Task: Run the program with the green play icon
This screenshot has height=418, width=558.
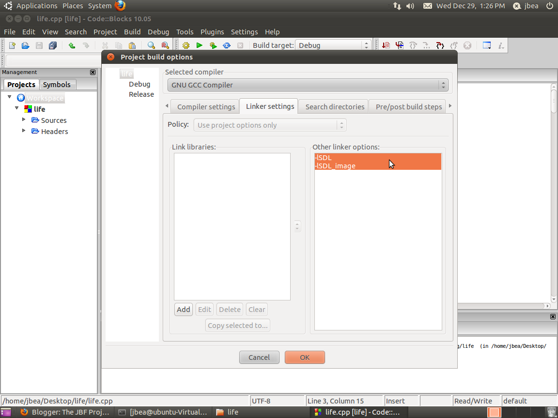Action: [199, 45]
